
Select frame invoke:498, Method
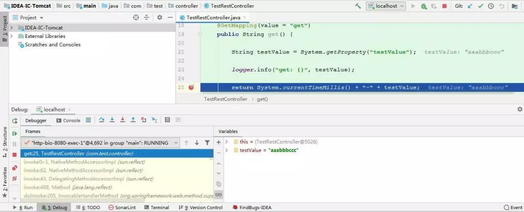[x=117, y=187]
